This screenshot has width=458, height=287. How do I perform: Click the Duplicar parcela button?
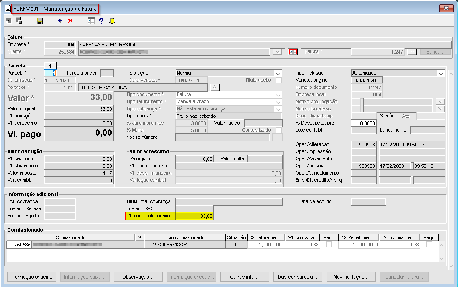click(x=298, y=277)
